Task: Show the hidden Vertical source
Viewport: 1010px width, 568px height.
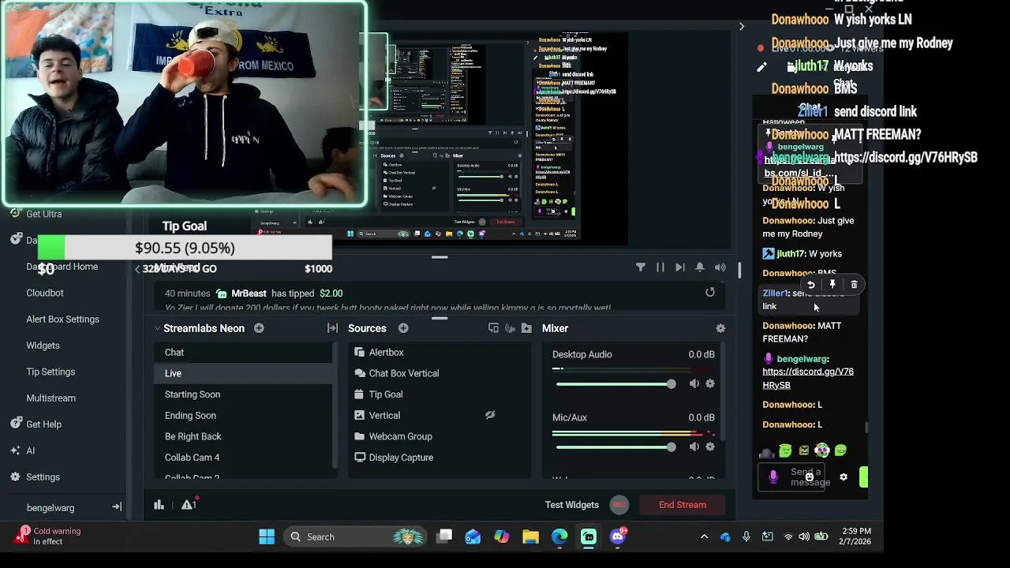Action: tap(490, 415)
